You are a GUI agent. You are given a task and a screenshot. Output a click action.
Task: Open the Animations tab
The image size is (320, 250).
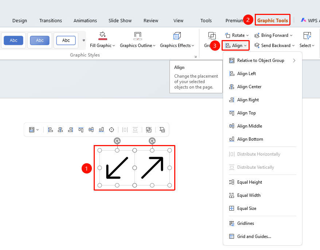click(85, 21)
